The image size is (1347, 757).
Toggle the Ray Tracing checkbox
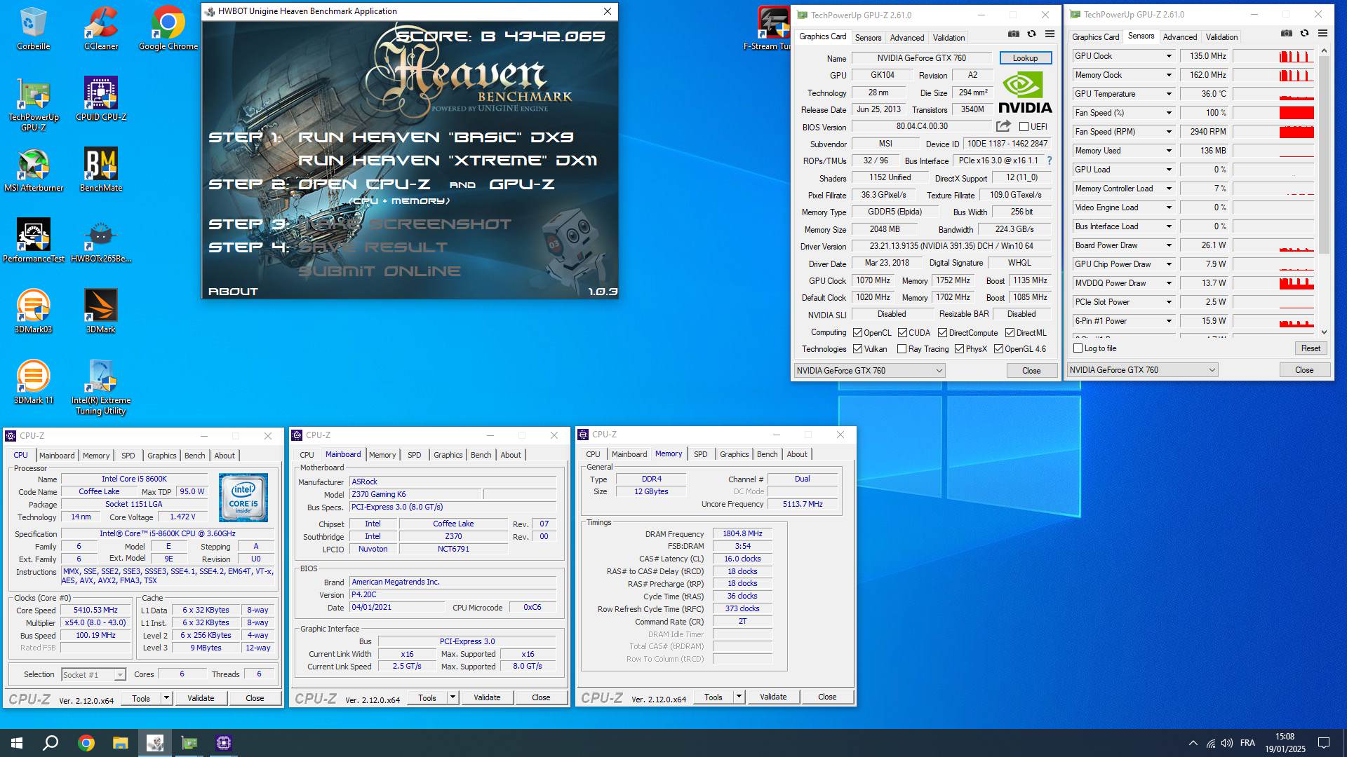click(902, 349)
